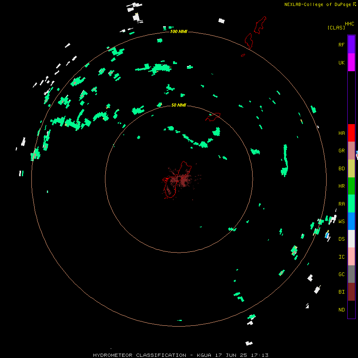Click the 17 JUN 25 date text

click(232, 355)
